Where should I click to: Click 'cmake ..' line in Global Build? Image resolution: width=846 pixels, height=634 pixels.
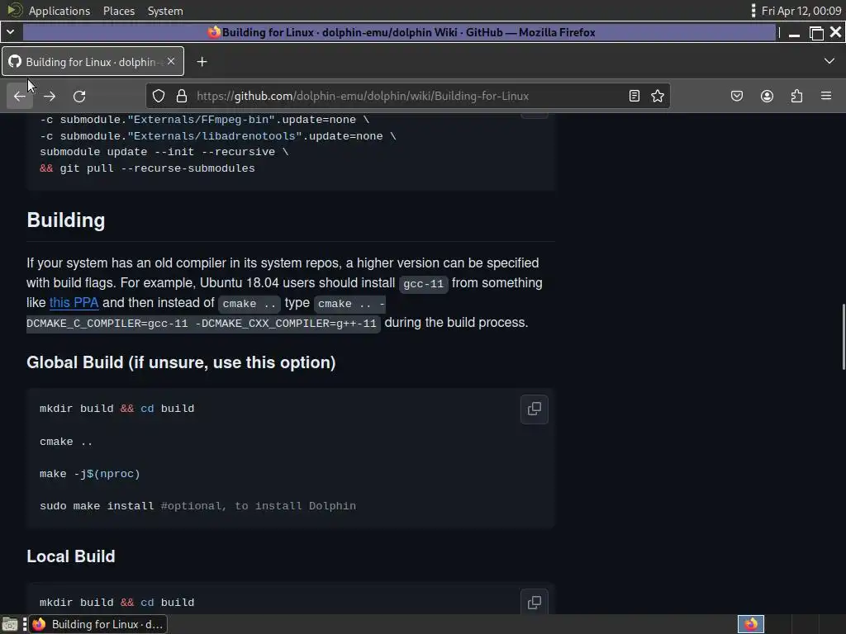(x=66, y=442)
